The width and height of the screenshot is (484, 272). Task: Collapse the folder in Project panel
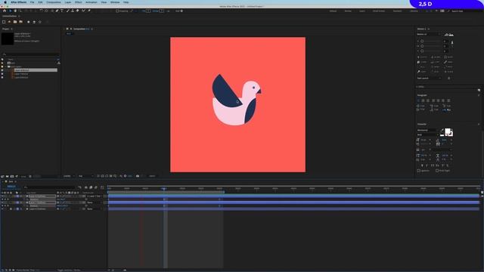coord(5,66)
